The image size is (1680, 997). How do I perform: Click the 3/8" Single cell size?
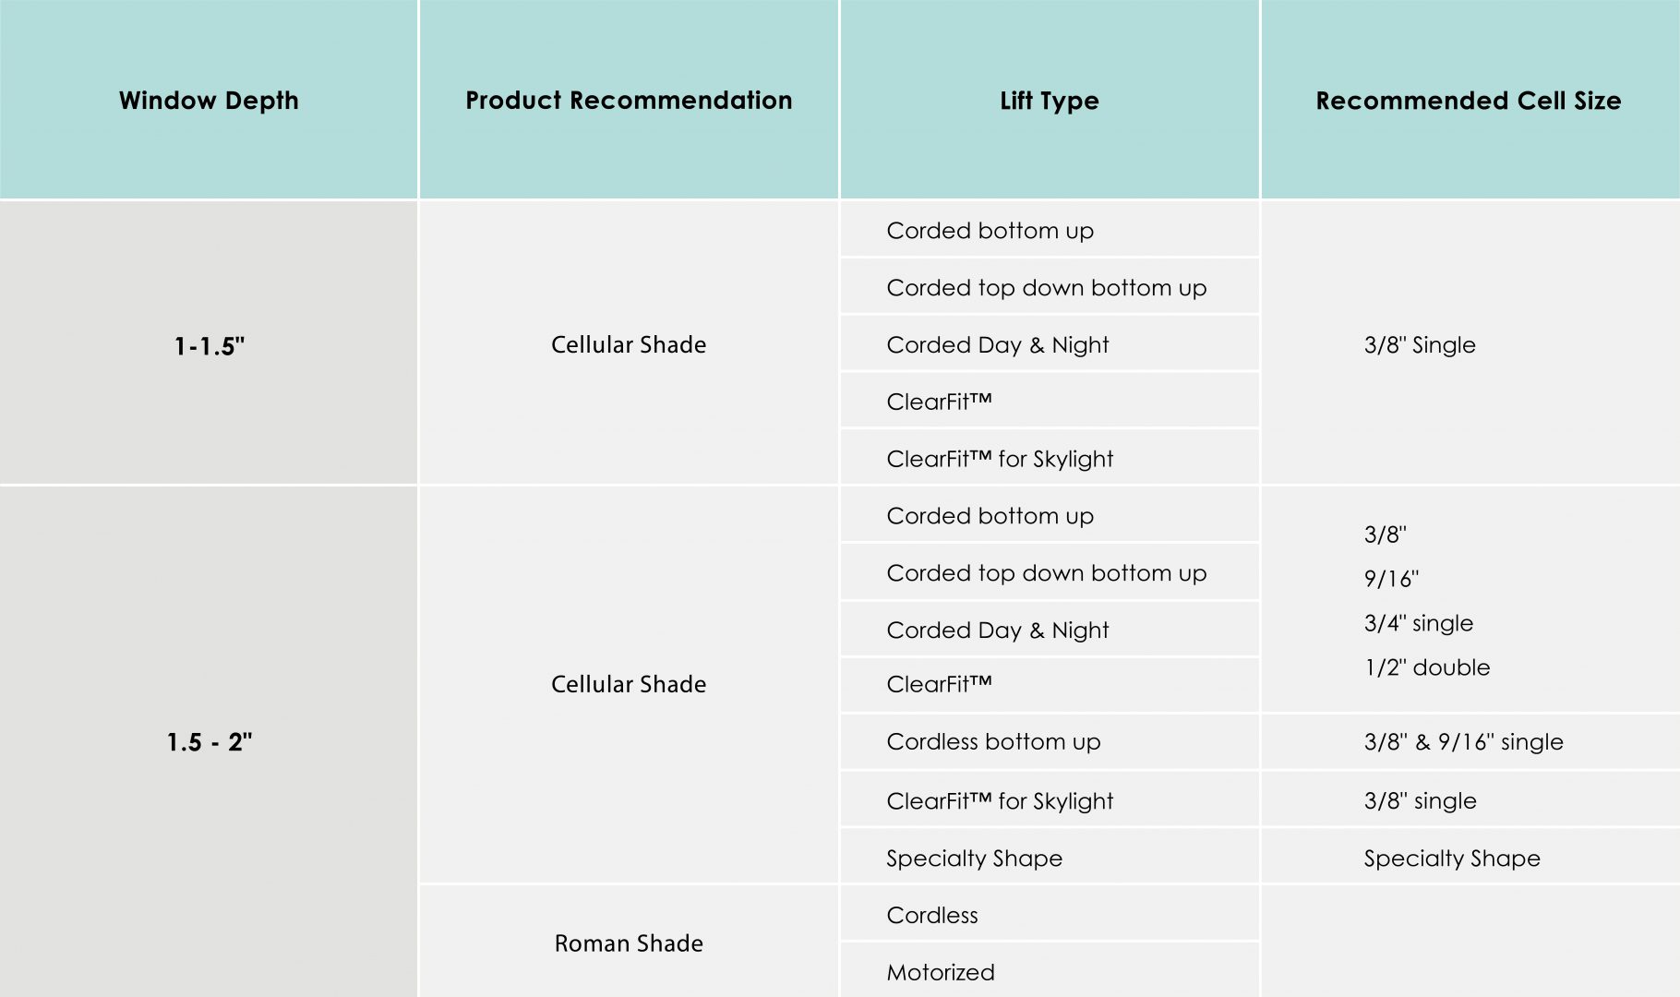pyautogui.click(x=1420, y=344)
